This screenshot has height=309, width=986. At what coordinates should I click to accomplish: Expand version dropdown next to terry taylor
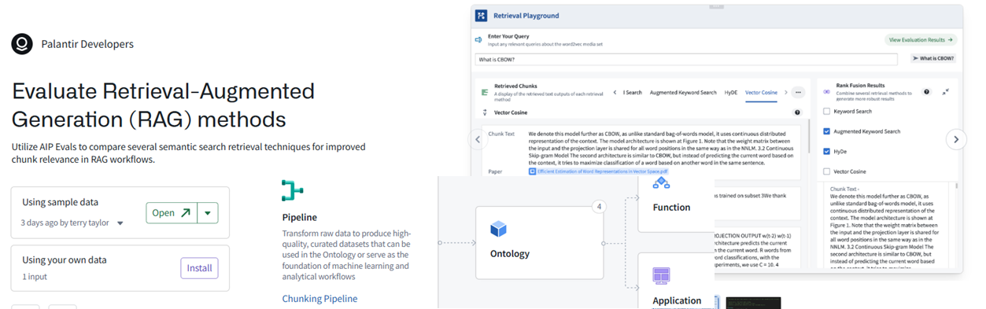(120, 223)
